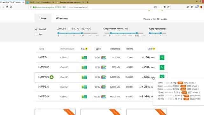Viewport: 204px width, 115px height.
Task: Save page to Pocket
Action: tap(164, 7)
